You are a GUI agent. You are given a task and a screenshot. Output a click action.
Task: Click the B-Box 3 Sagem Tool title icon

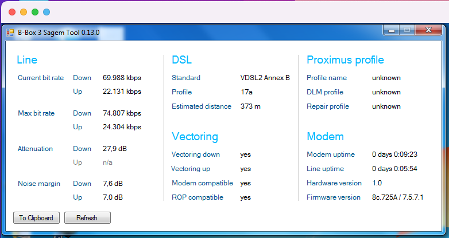tap(10, 33)
